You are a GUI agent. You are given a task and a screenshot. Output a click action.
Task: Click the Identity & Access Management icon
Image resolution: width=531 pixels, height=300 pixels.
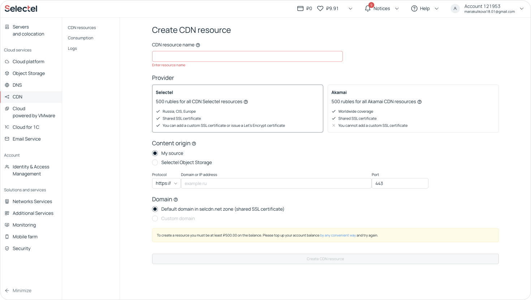coord(7,167)
